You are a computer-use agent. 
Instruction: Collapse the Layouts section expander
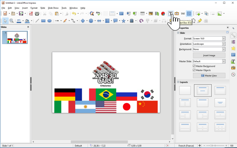click(178, 82)
